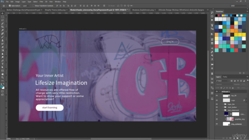Hide the login_btn group
This screenshot has width=249, height=140.
point(217,104)
